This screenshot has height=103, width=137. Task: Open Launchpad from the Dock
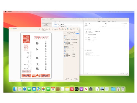click(x=20, y=89)
